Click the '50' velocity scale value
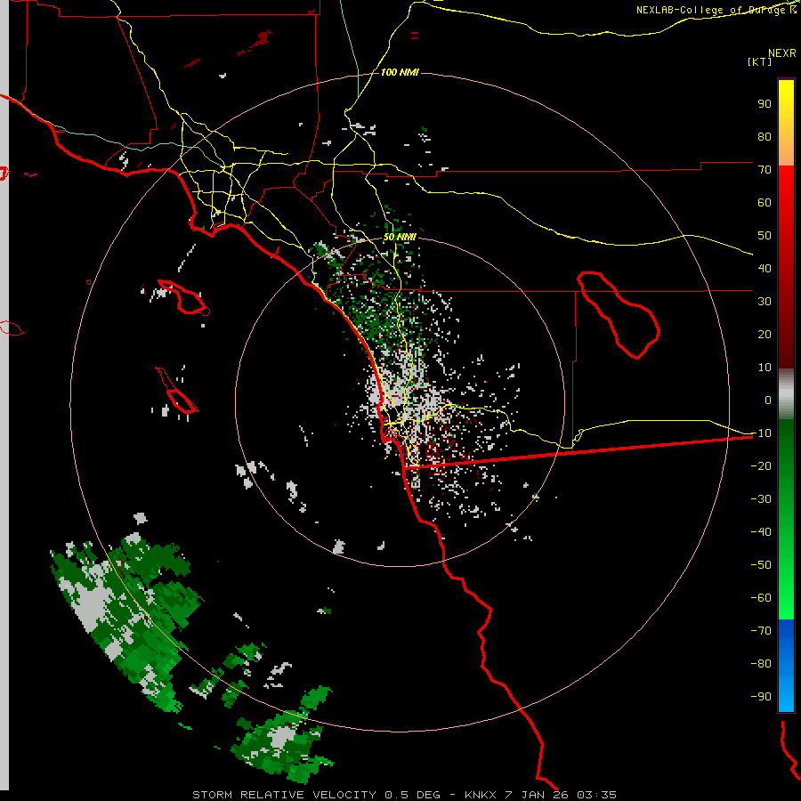 [x=765, y=236]
